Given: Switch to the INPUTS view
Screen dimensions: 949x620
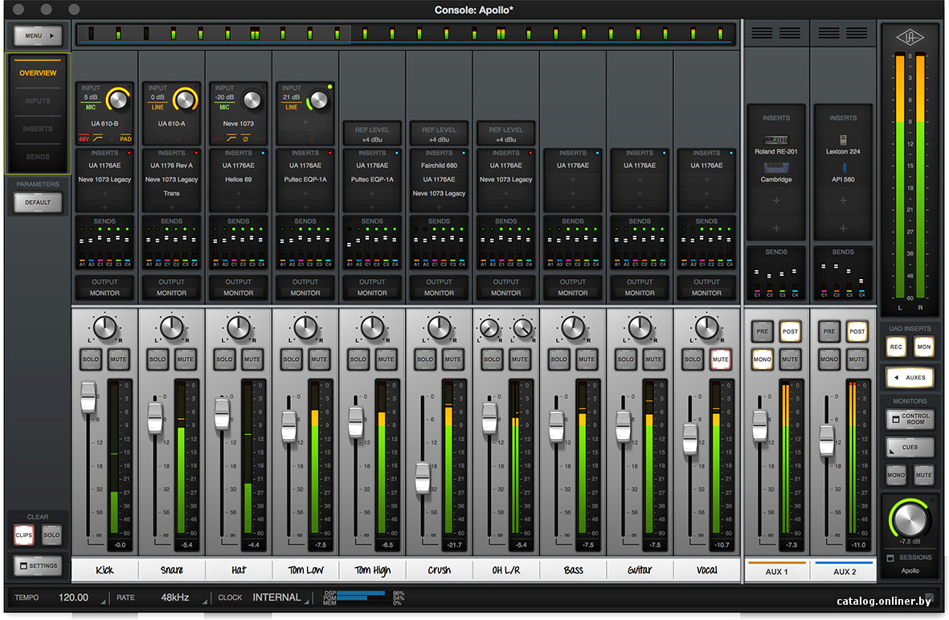Looking at the screenshot, I should click(x=38, y=101).
